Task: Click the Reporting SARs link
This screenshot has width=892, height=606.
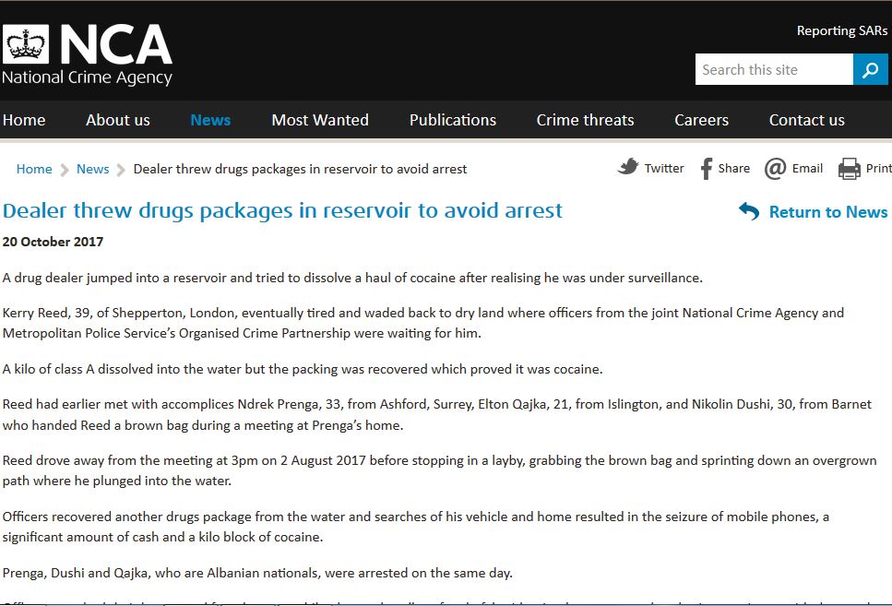Action: click(841, 31)
